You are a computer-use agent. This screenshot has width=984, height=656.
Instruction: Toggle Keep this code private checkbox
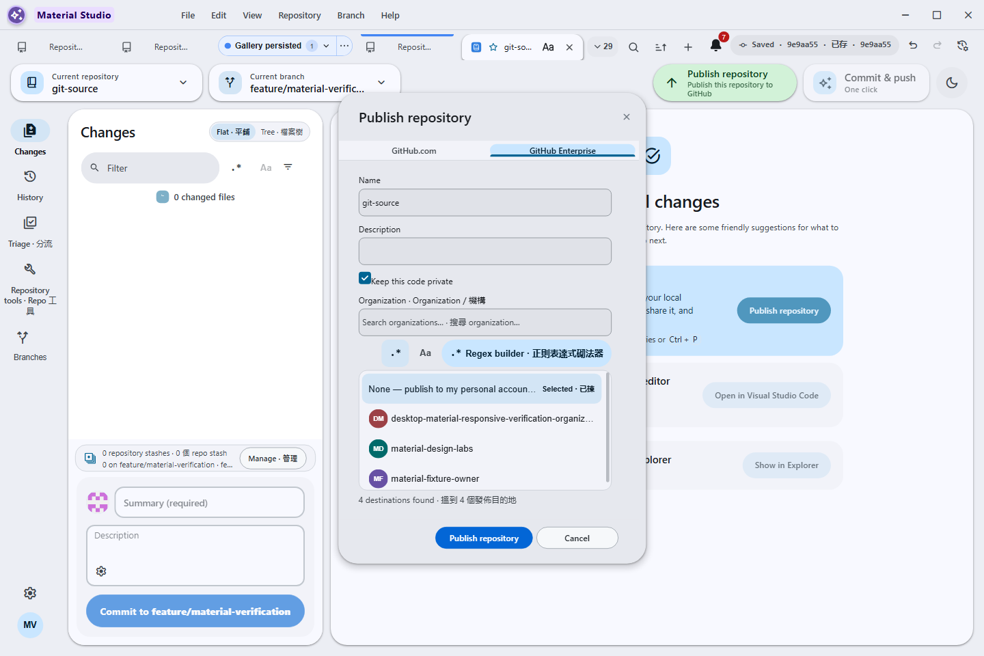click(x=365, y=278)
